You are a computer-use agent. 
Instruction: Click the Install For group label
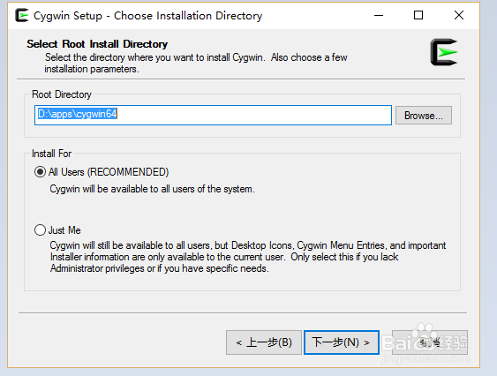click(52, 154)
